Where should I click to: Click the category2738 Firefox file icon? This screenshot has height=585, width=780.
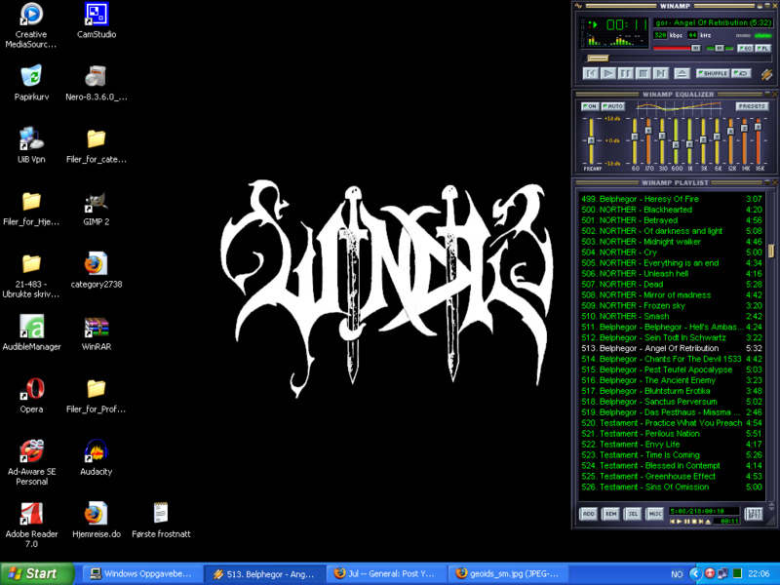click(96, 270)
